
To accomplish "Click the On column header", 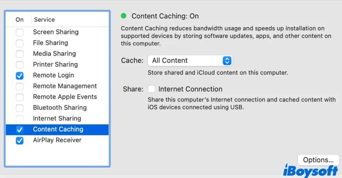I will coord(19,20).
